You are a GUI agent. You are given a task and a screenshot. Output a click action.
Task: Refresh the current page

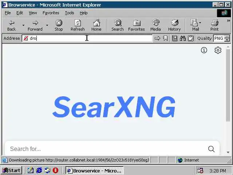(78, 25)
